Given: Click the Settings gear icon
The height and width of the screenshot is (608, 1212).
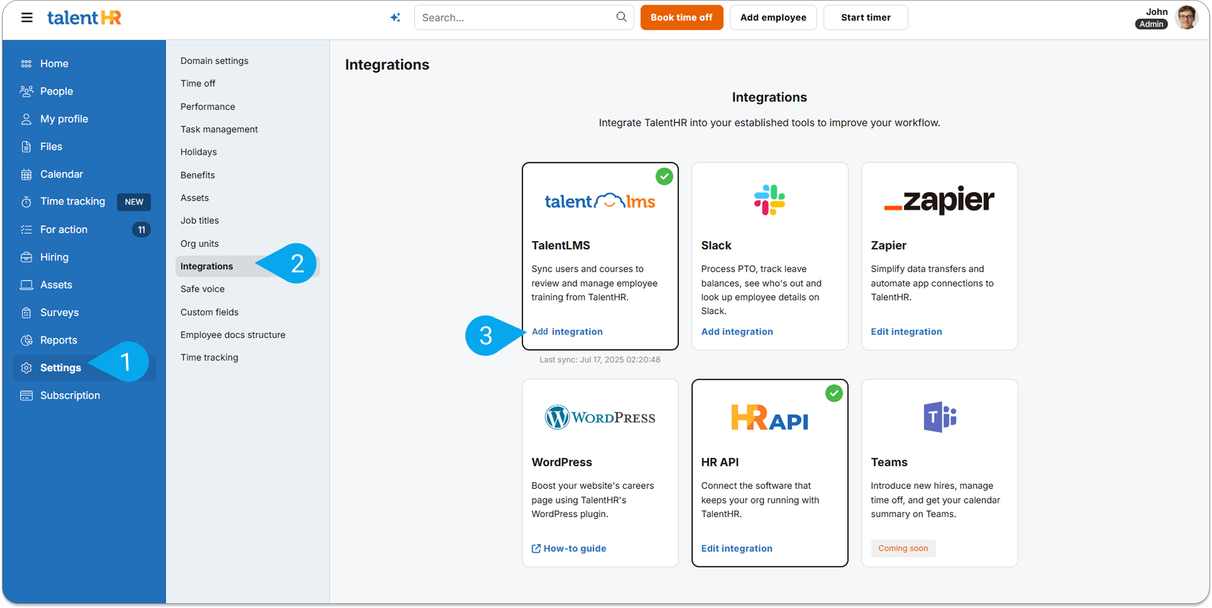Looking at the screenshot, I should click(26, 368).
